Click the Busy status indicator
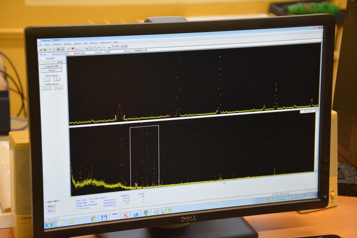357x238 pixels. click(43, 54)
